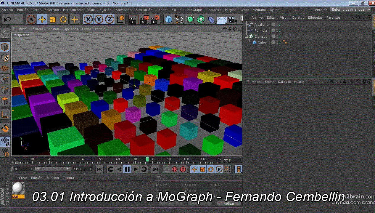
Task: Open the Simulación menu
Action: pyautogui.click(x=144, y=10)
